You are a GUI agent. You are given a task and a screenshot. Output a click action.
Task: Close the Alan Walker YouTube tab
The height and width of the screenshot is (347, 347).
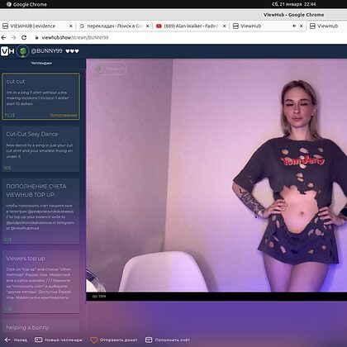pyautogui.click(x=225, y=26)
